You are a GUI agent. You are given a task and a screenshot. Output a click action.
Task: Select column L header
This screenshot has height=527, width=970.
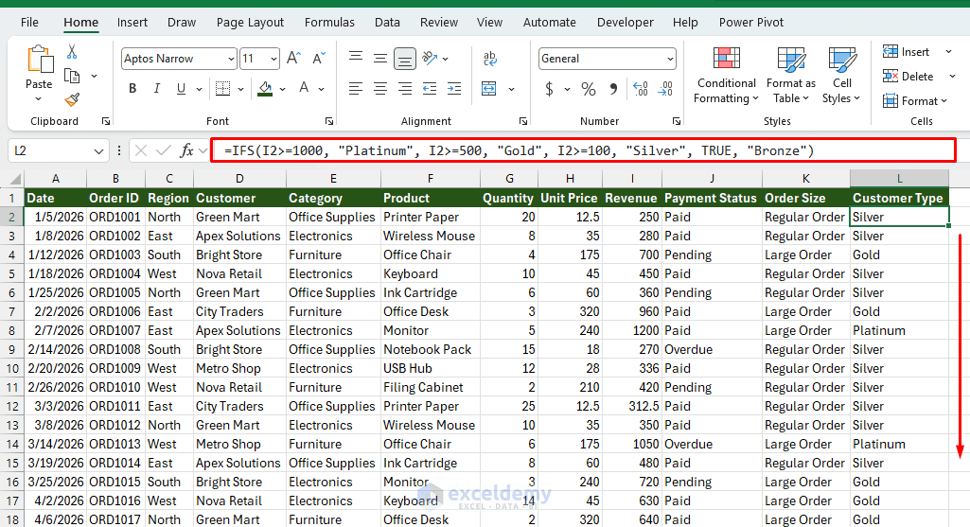pos(899,178)
